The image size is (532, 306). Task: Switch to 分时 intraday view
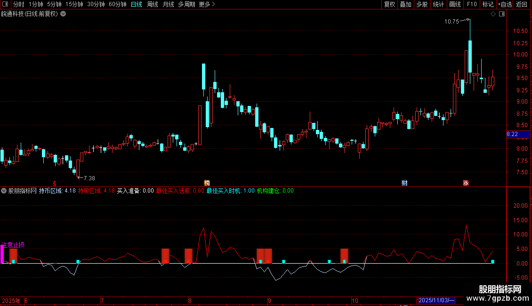pyautogui.click(x=19, y=4)
